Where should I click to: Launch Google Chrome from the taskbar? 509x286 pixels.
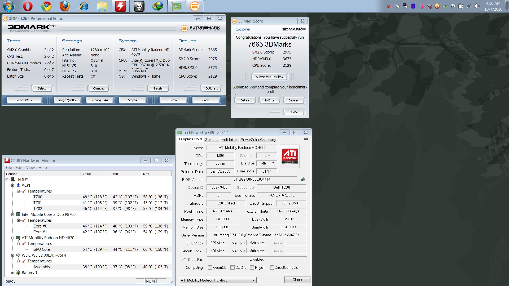46,6
